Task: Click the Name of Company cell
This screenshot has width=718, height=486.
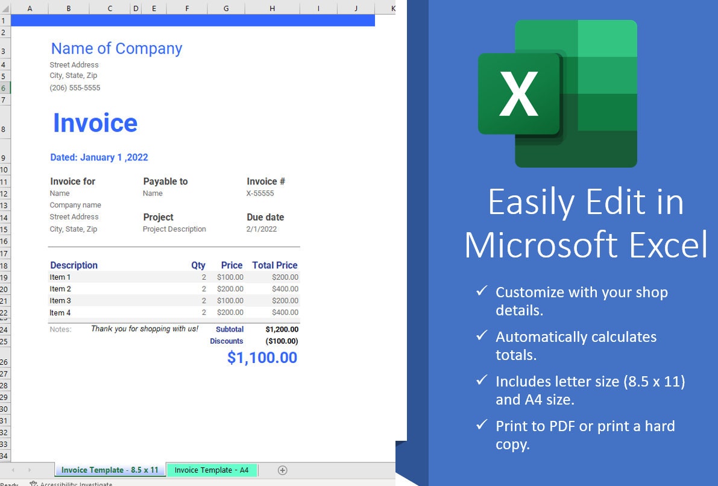Action: coord(116,48)
